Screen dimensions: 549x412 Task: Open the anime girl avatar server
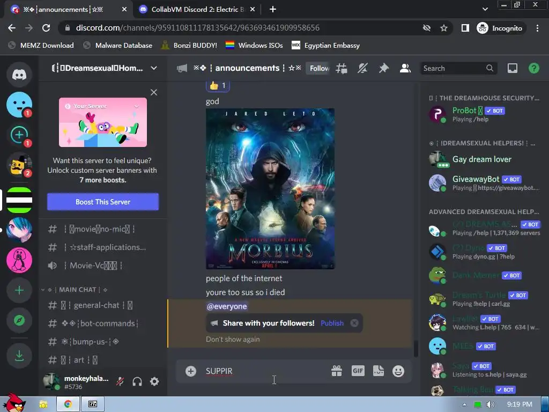[19, 230]
